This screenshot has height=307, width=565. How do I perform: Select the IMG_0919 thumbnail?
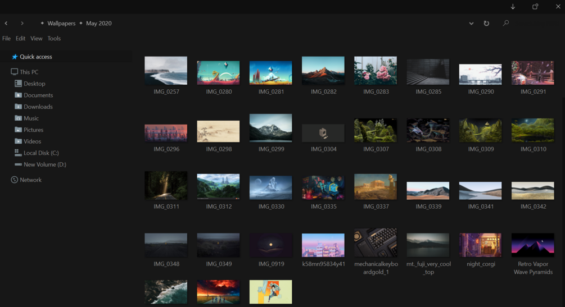(270, 245)
